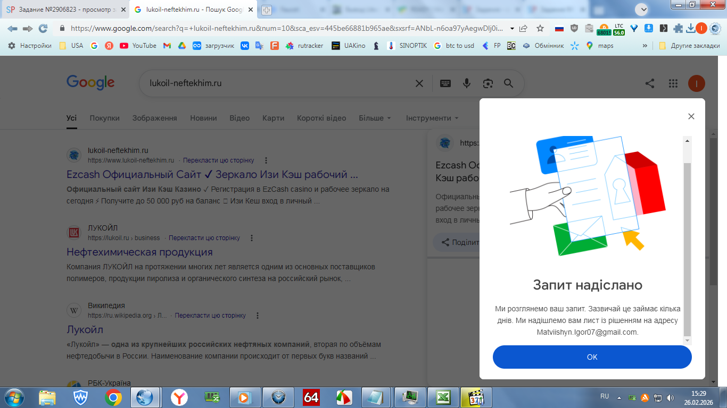Open the volume control in the tray
The width and height of the screenshot is (727, 408).
[x=670, y=397]
